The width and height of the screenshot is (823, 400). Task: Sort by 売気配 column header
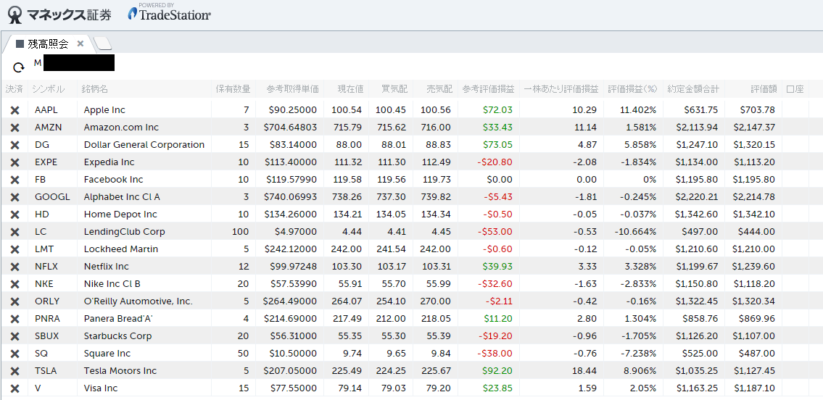coord(439,89)
